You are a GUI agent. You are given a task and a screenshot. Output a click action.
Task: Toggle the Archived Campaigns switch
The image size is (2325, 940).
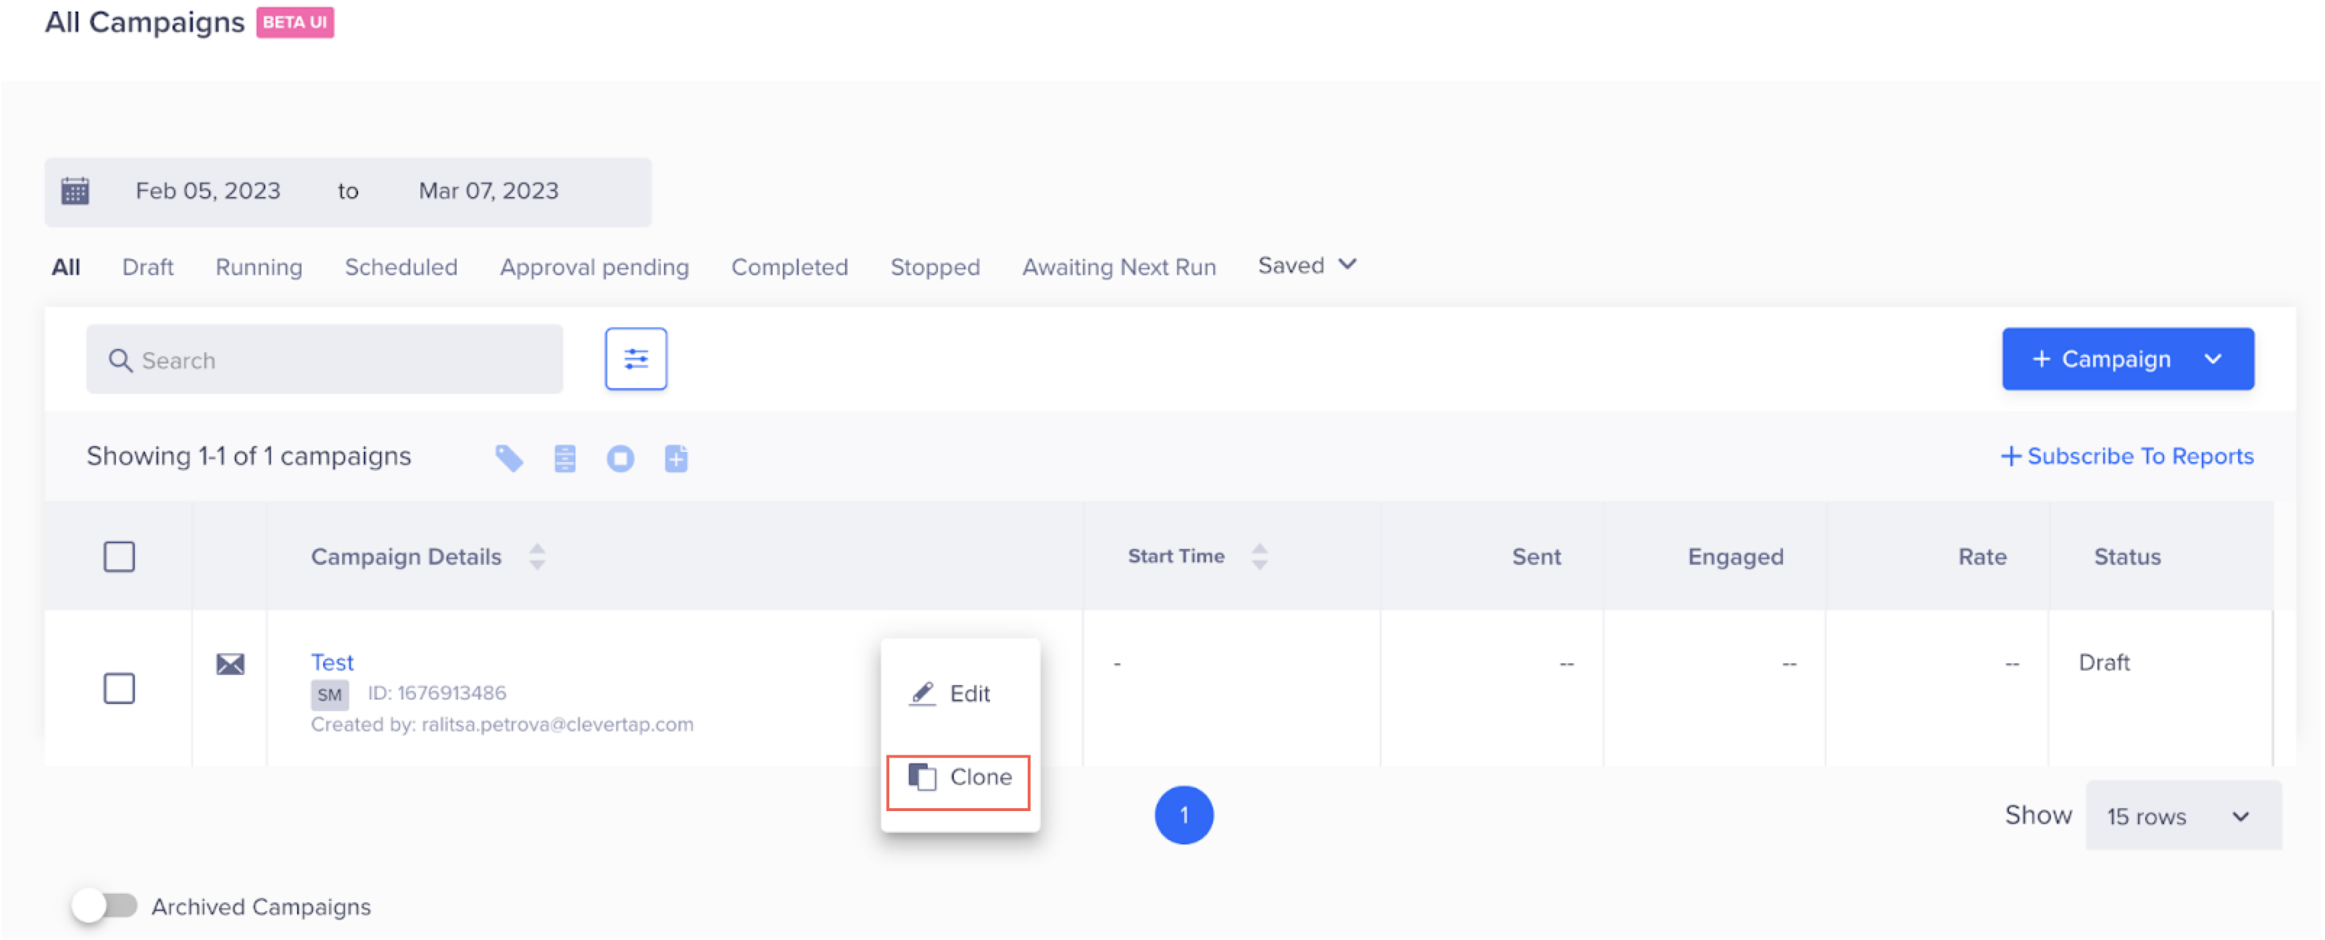(104, 905)
